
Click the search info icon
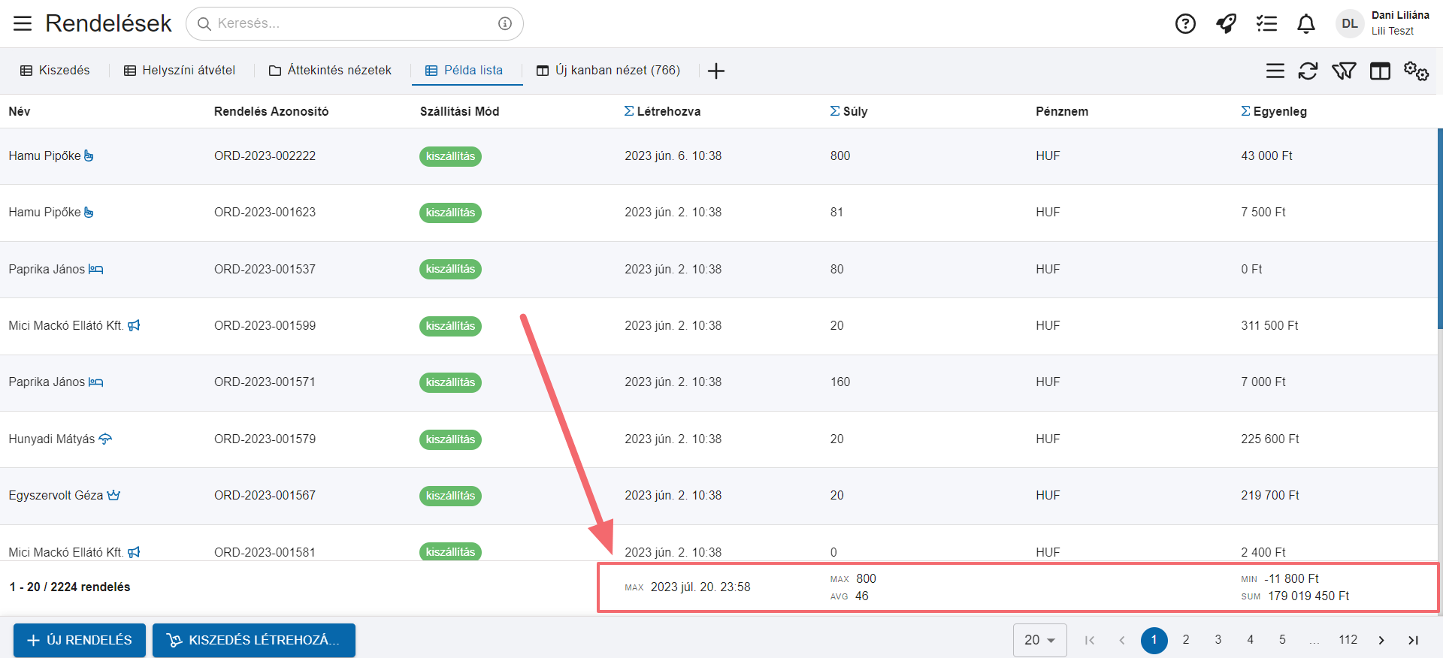tap(505, 24)
